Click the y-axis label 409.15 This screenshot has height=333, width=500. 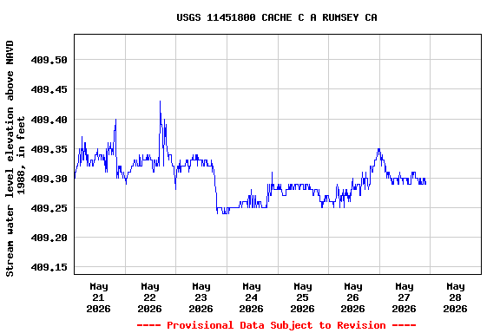49,267
